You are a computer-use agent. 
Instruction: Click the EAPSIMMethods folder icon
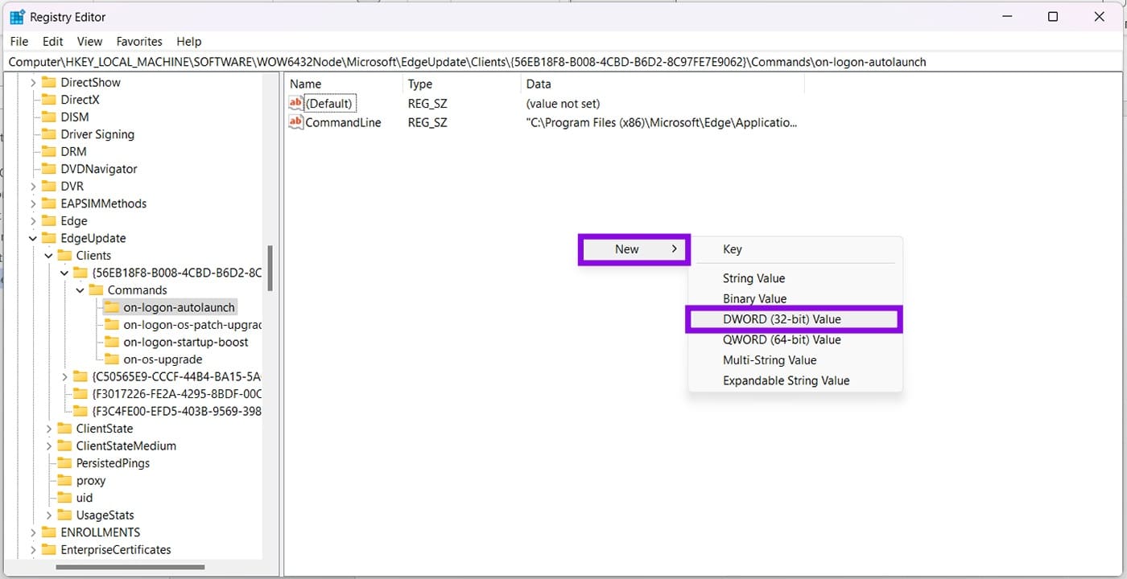coord(48,203)
